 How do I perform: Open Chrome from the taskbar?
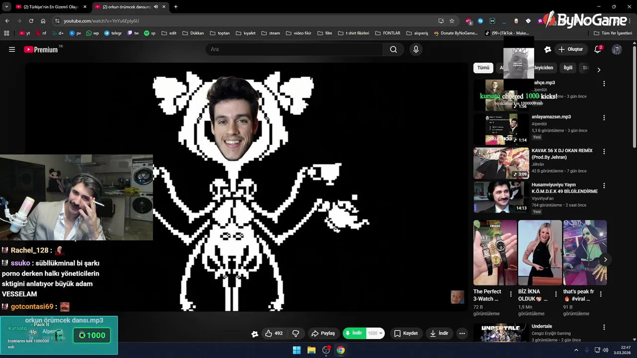(340, 350)
